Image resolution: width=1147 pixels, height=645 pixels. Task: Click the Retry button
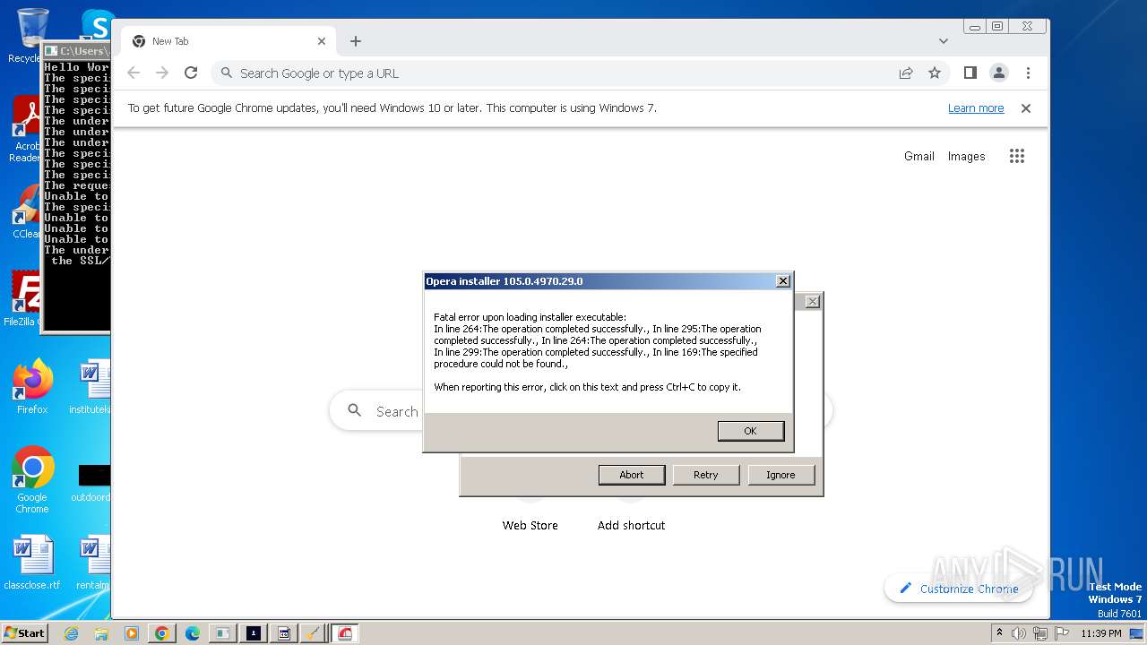pos(706,475)
